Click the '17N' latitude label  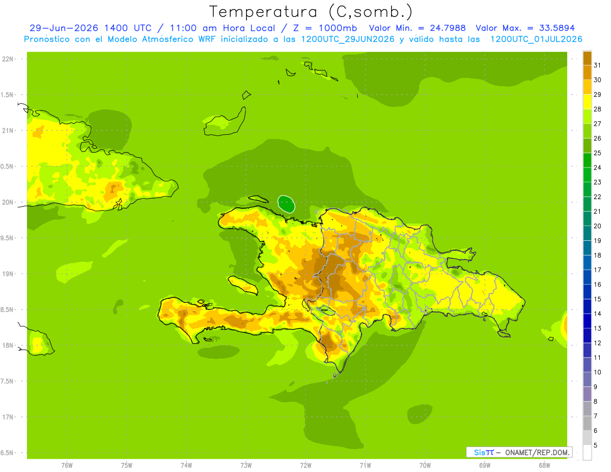pyautogui.click(x=8, y=417)
